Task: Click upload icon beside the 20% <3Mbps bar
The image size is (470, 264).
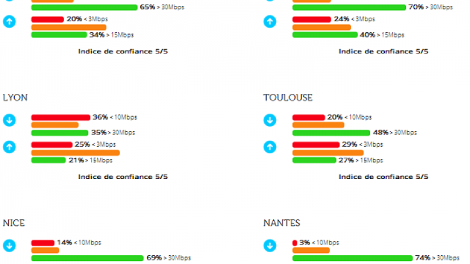Action: point(9,22)
